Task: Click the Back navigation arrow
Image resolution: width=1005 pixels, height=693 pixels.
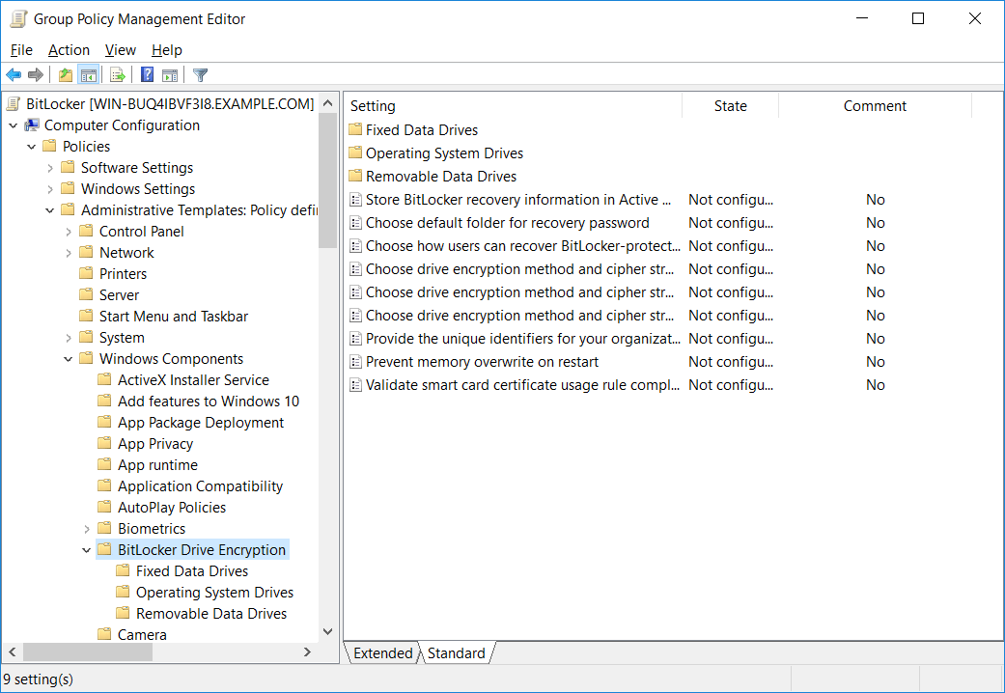Action: click(14, 74)
